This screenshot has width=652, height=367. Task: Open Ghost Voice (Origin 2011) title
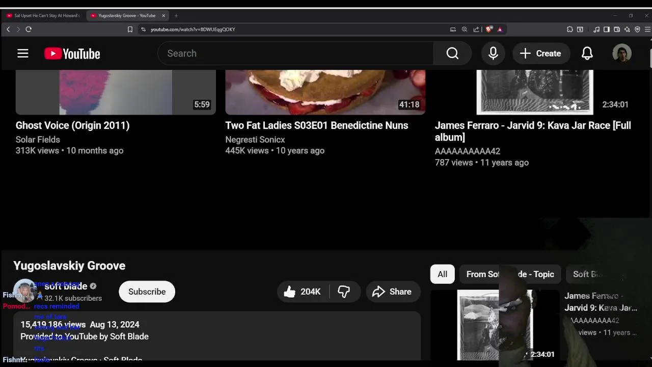point(72,125)
